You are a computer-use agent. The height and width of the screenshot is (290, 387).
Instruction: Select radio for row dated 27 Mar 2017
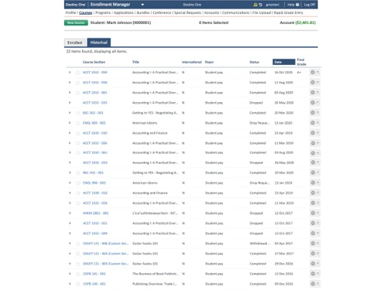[x=78, y=254]
